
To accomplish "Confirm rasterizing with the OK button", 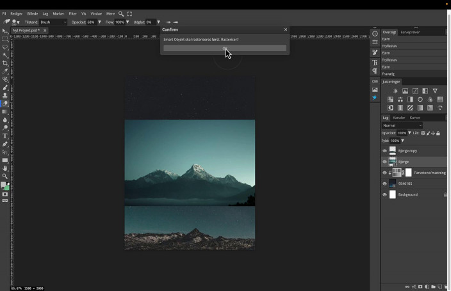I will coord(224,48).
